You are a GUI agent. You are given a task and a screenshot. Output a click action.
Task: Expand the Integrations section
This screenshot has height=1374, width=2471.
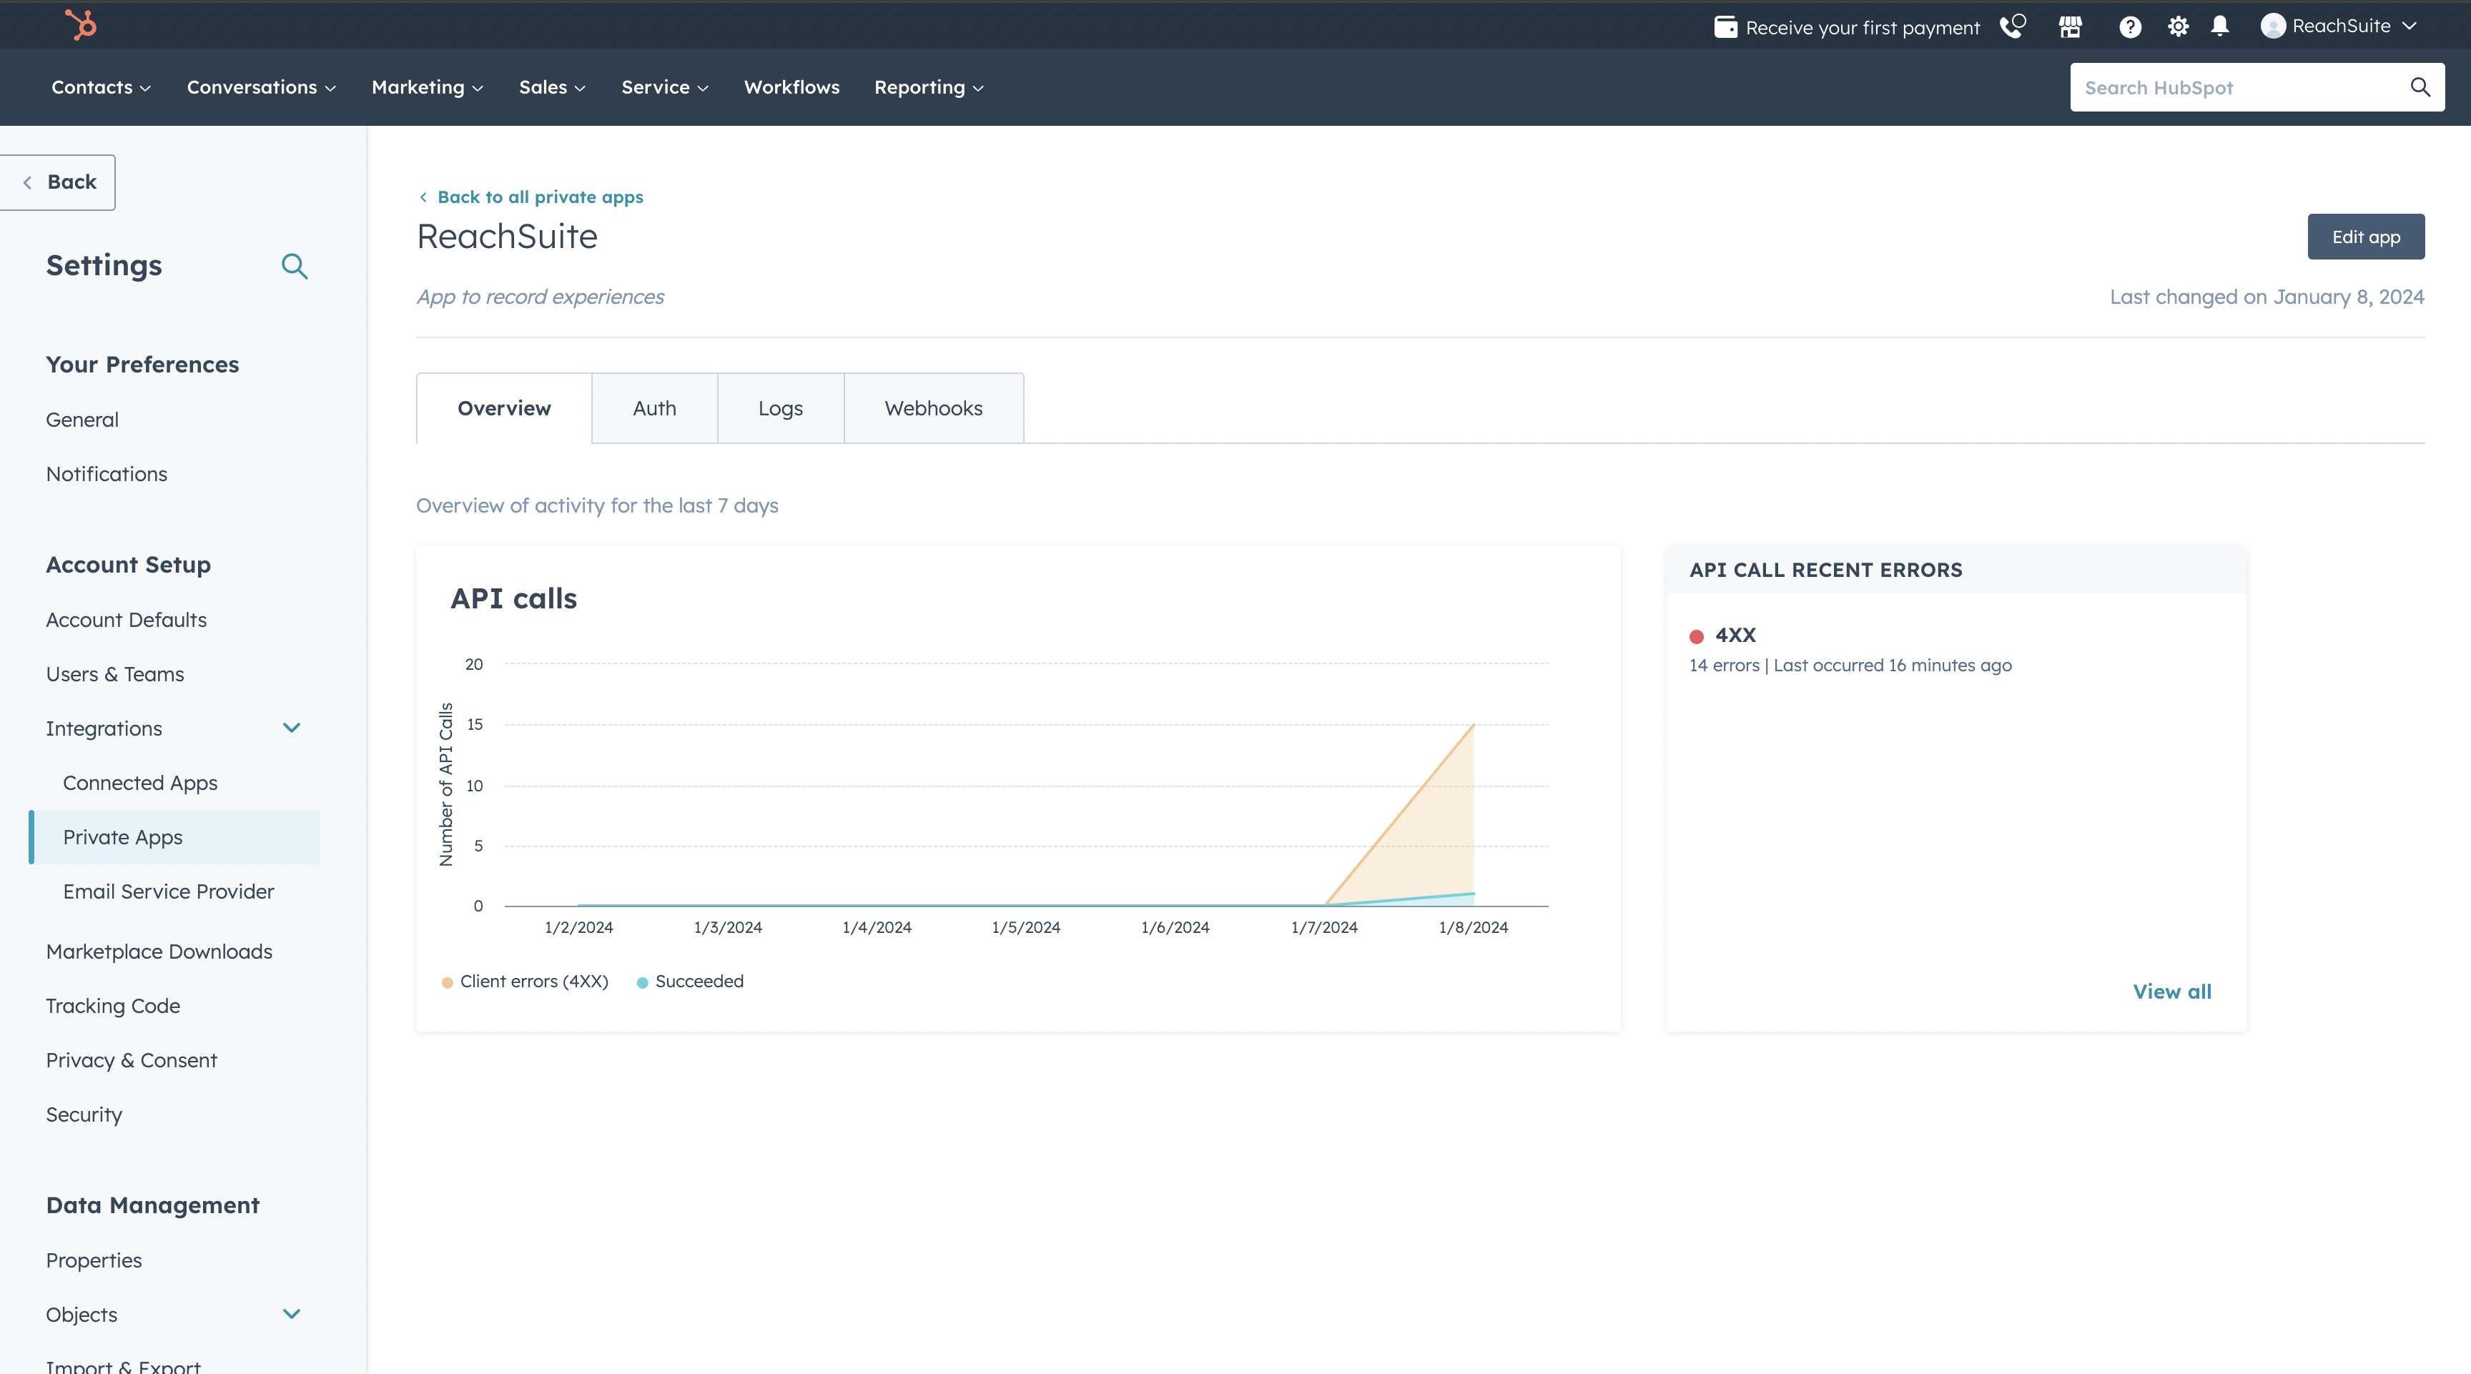click(292, 728)
